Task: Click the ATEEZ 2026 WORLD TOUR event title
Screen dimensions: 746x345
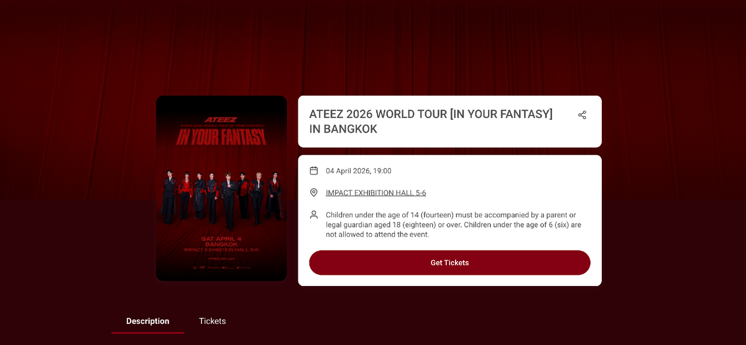Action: pyautogui.click(x=430, y=122)
